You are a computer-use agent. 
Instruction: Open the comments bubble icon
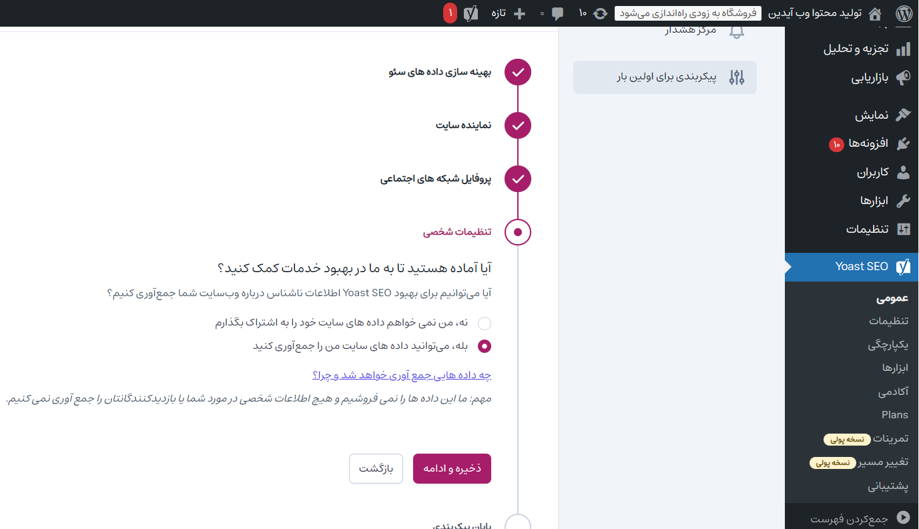coord(558,13)
